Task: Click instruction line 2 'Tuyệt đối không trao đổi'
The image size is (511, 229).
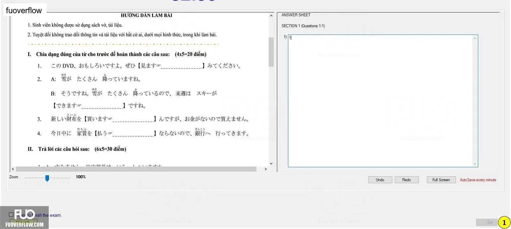Action: pyautogui.click(x=122, y=35)
